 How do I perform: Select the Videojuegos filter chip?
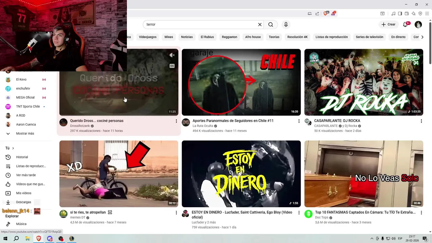tap(148, 37)
